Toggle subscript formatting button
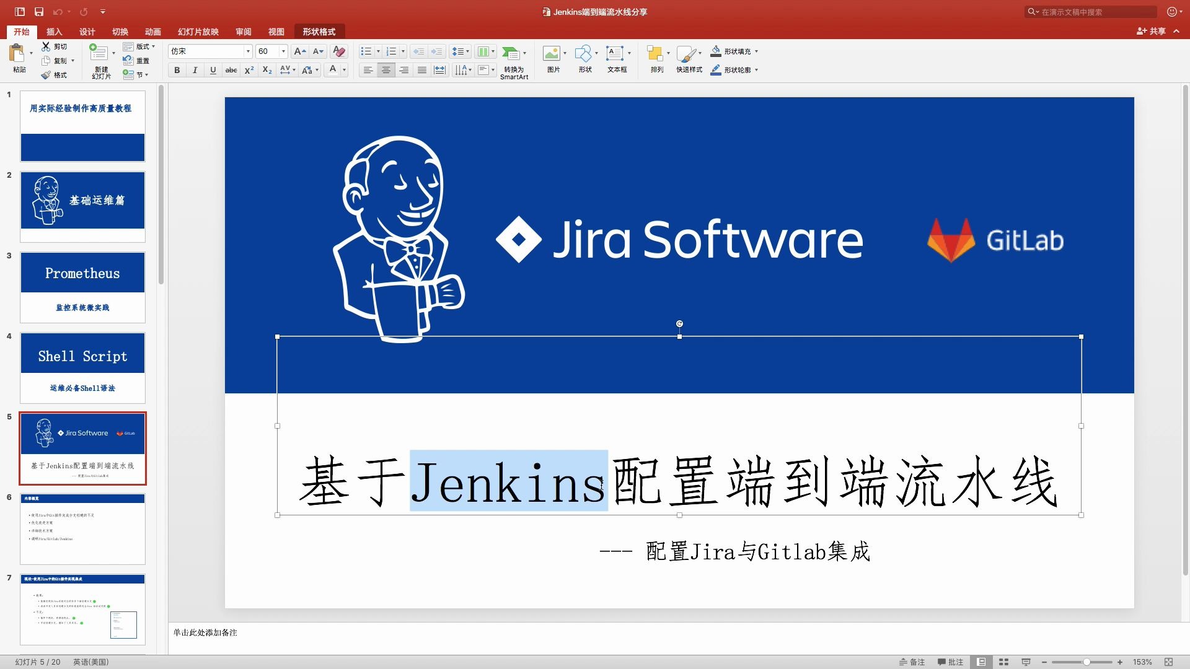Image resolution: width=1190 pixels, height=669 pixels. point(265,69)
